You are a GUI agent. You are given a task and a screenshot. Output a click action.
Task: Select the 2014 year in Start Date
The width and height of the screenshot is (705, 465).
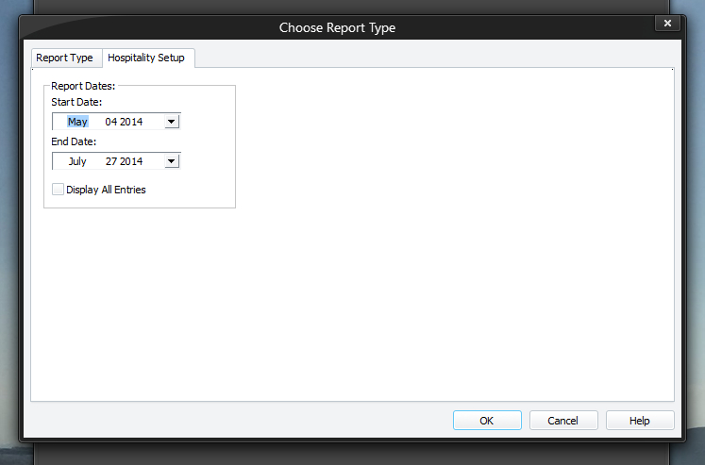click(x=131, y=122)
